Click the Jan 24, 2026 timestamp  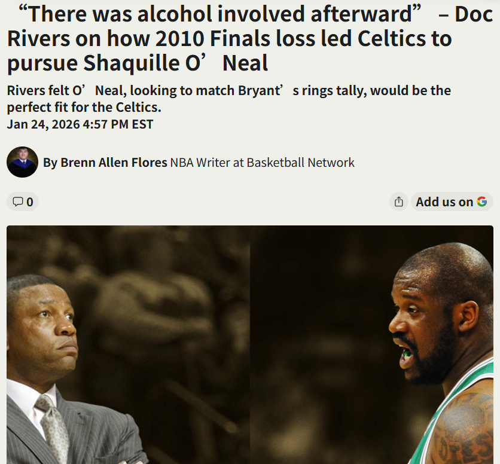[x=80, y=124]
